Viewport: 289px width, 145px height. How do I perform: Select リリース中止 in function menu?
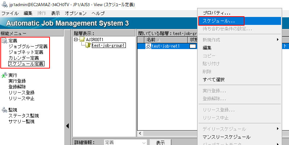[22, 98]
